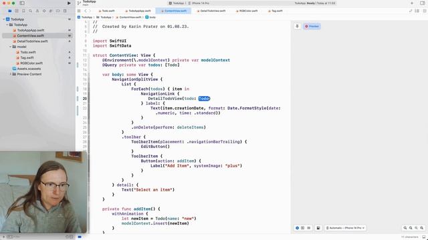The image size is (428, 240).
Task: Toggle the inspector panel on right
Action: 422,3
